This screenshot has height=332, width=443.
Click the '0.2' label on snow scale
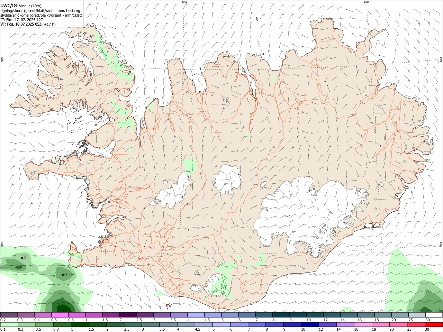[3, 320]
